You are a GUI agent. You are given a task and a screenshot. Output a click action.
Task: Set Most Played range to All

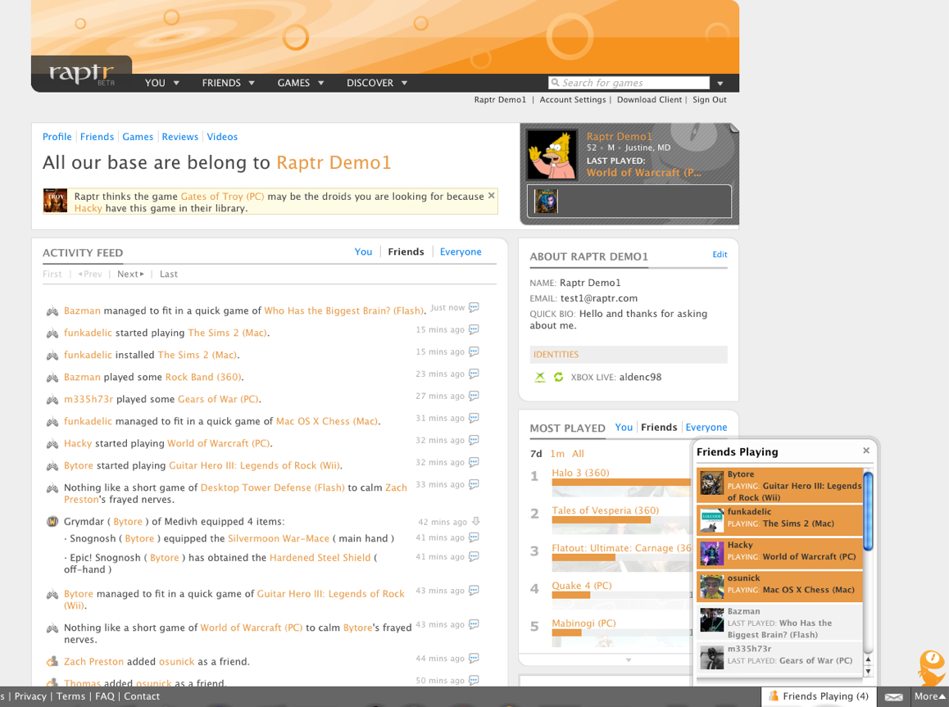pos(578,454)
